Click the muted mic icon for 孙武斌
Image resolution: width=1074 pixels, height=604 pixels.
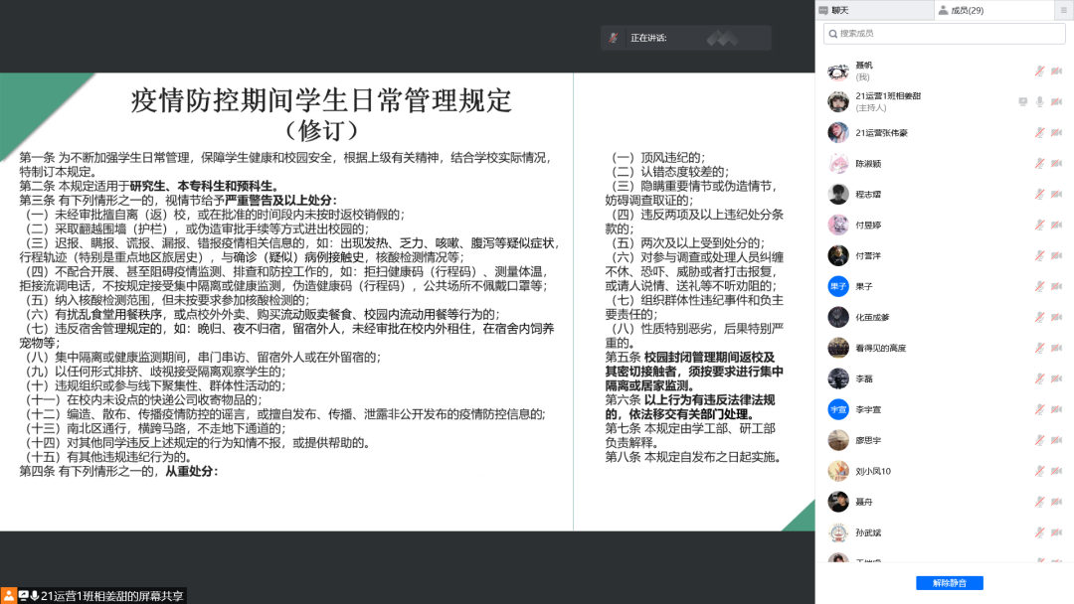[x=1039, y=532]
